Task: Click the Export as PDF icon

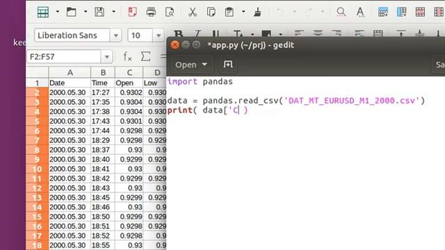Action: point(132,12)
